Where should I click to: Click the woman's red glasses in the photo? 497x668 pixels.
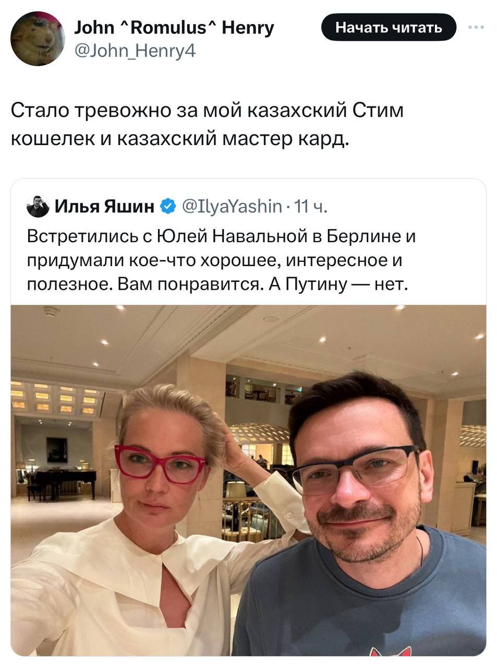click(x=160, y=464)
